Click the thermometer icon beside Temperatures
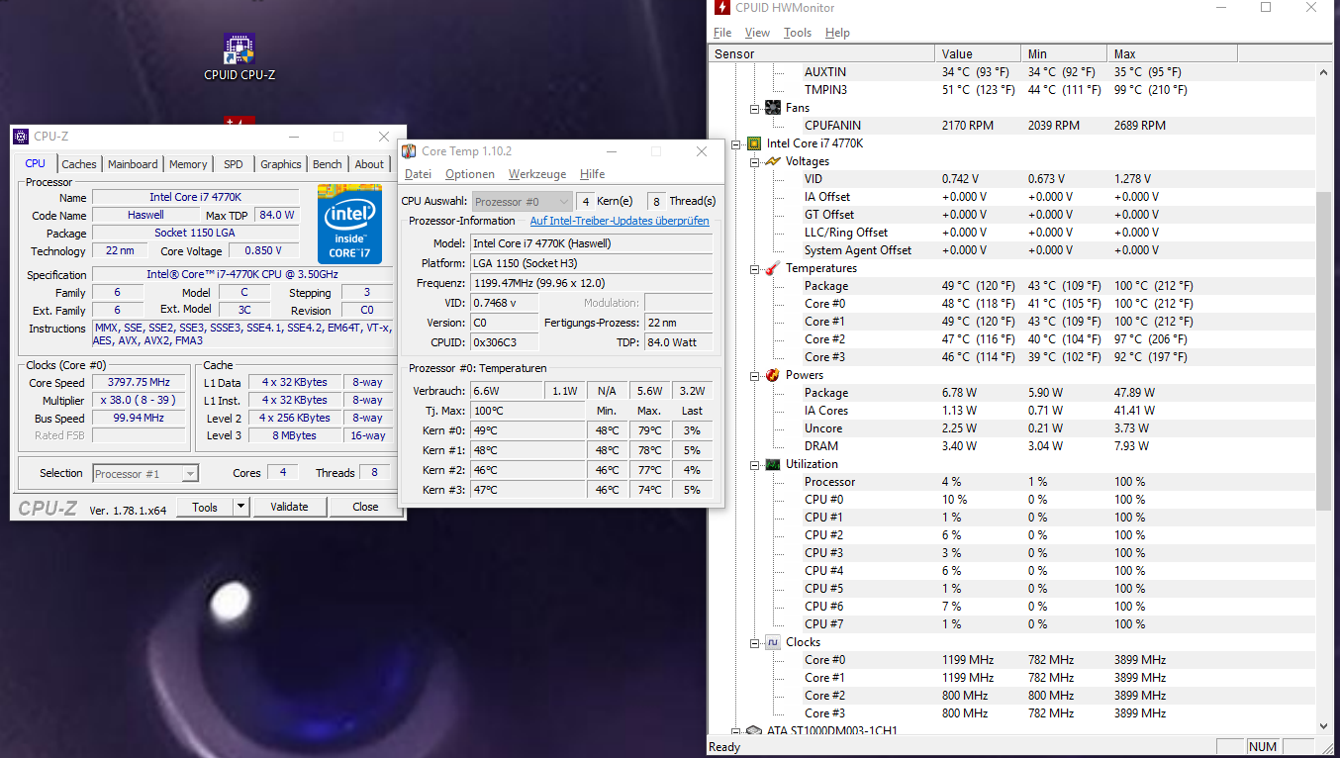 tap(773, 268)
